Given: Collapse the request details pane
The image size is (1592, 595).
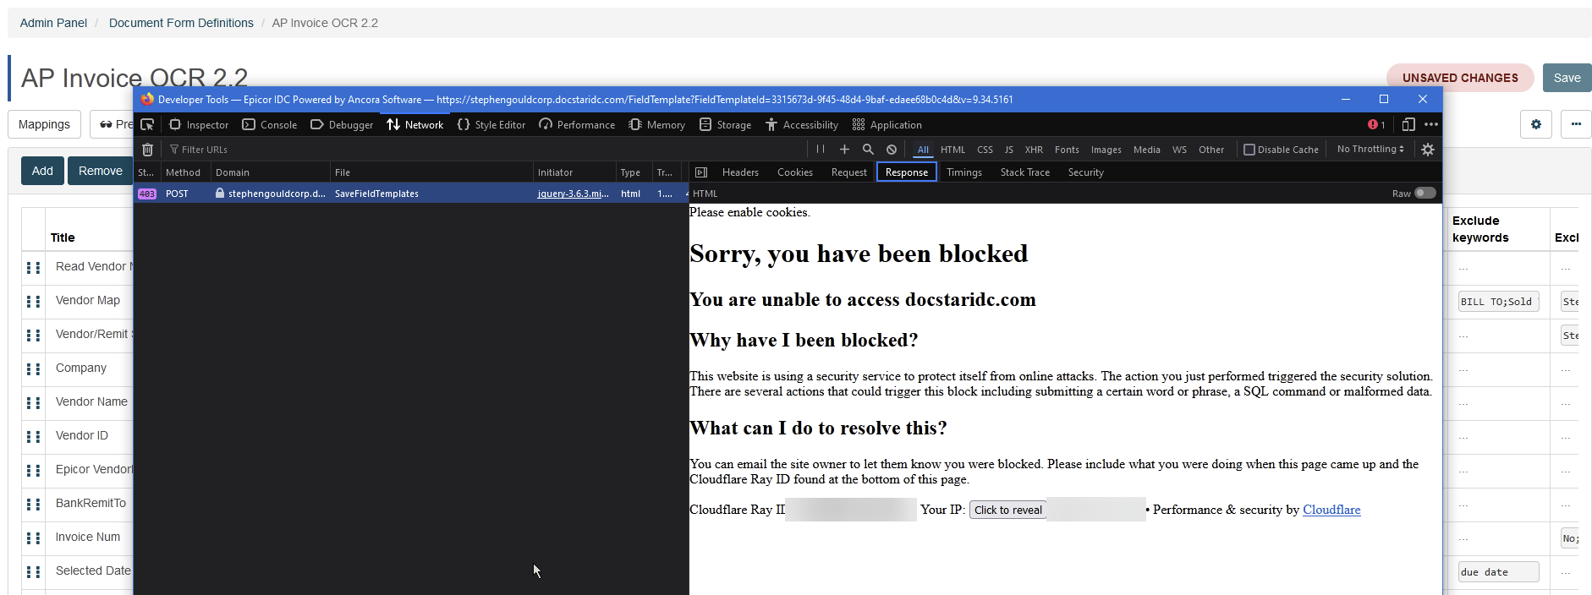Looking at the screenshot, I should pyautogui.click(x=700, y=172).
